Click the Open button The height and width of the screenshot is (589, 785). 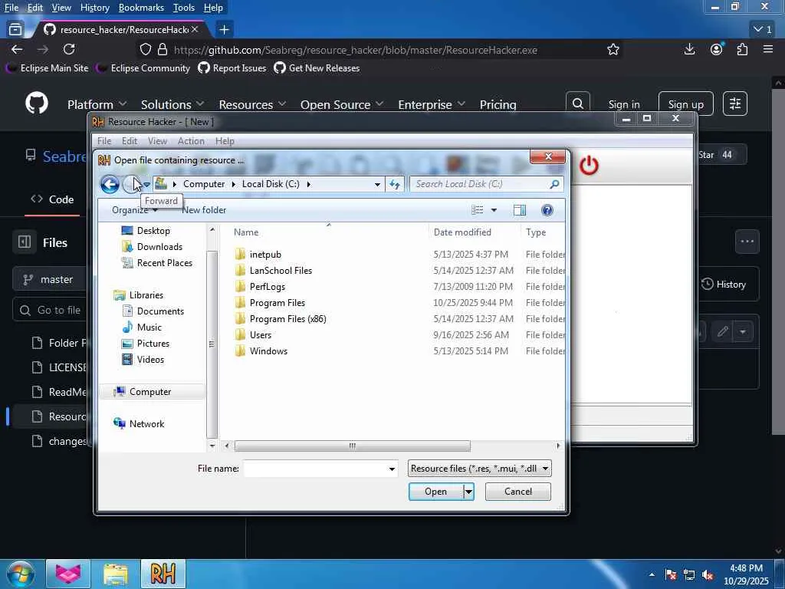pos(435,492)
